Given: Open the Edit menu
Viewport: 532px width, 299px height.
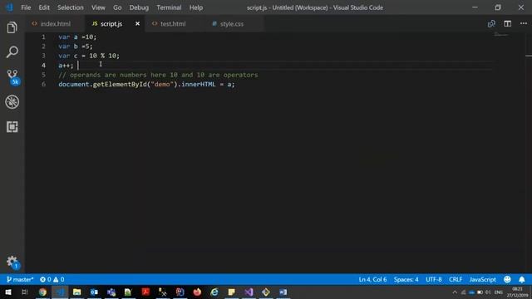Looking at the screenshot, I should click(44, 7).
